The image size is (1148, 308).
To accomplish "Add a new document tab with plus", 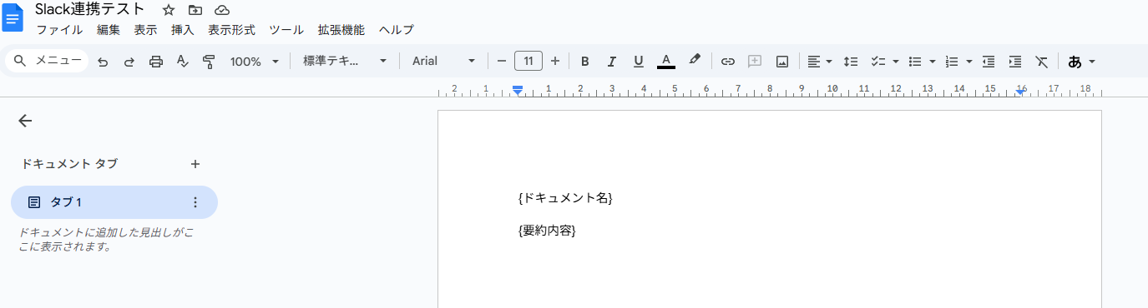I will (x=195, y=164).
